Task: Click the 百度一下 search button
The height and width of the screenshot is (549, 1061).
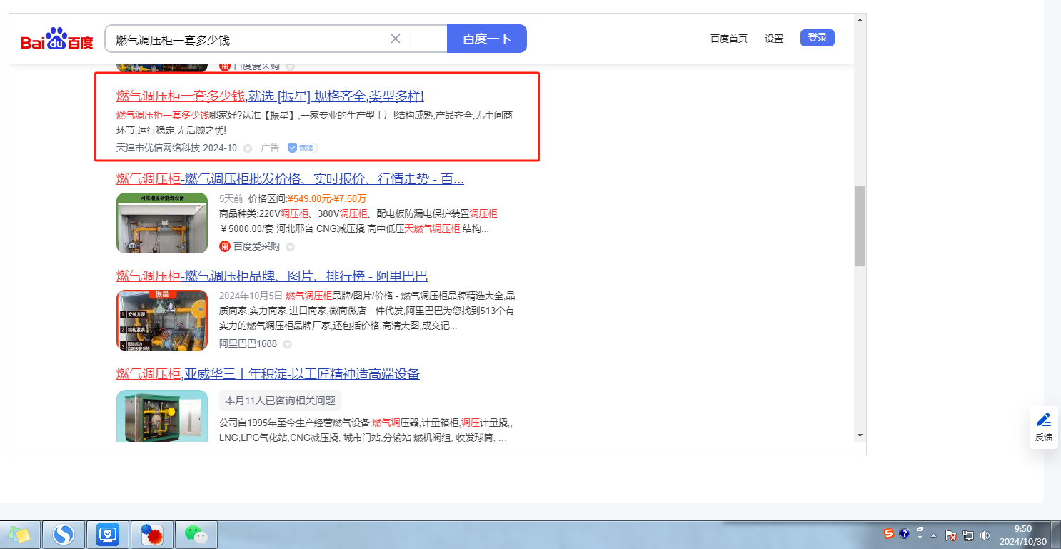Action: (x=486, y=39)
